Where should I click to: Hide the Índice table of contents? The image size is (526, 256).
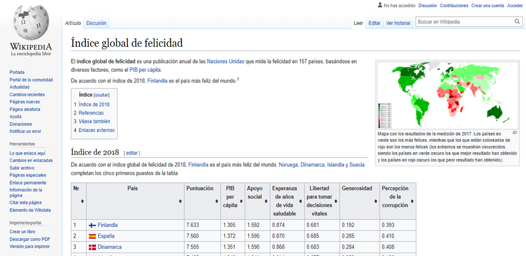tap(102, 95)
